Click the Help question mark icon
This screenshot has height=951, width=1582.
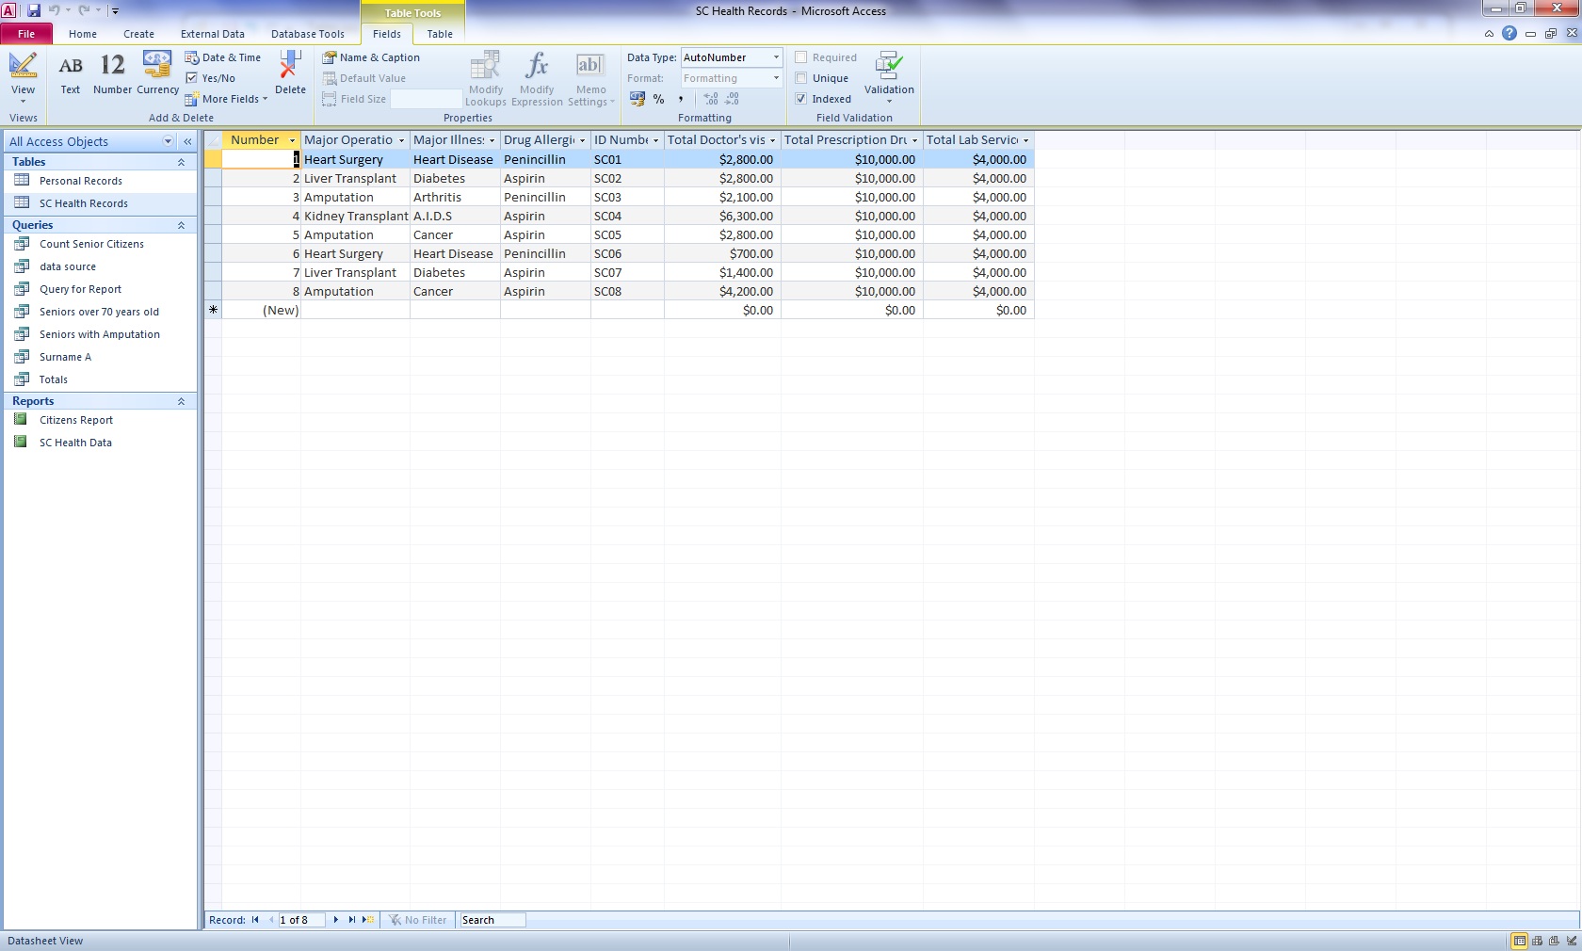click(1509, 33)
